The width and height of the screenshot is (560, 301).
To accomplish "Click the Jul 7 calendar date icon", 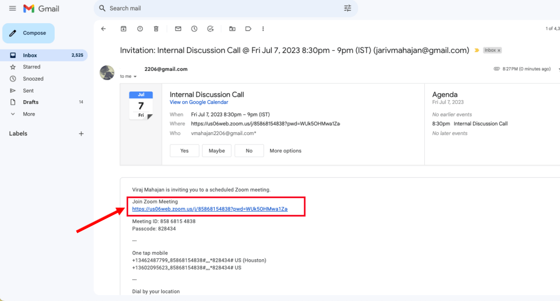I will 141,105.
